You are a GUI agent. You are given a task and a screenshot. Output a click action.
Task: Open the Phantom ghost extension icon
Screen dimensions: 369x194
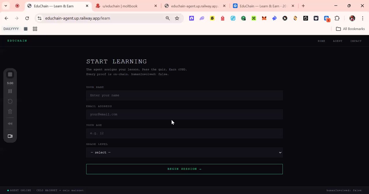coord(202,18)
